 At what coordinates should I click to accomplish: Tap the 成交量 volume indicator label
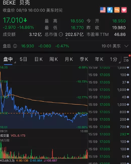pyautogui.click(x=5, y=136)
